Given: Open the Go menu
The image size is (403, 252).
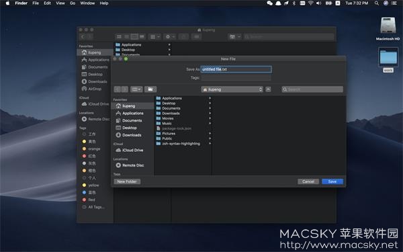Looking at the screenshot, I should pyautogui.click(x=73, y=3).
